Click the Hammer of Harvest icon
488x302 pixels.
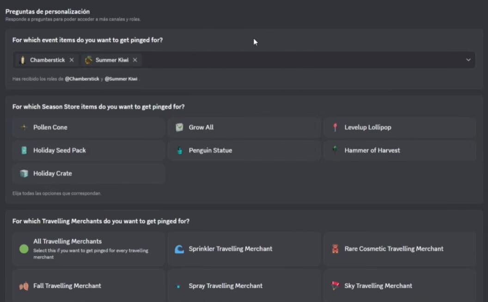[335, 150]
